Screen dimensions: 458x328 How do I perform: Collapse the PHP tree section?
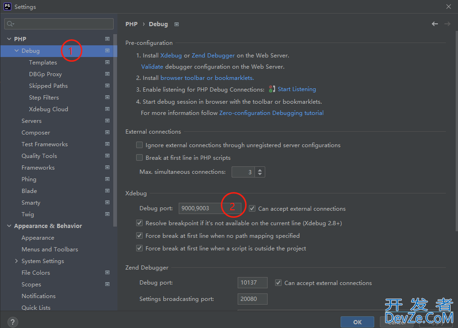click(9, 39)
